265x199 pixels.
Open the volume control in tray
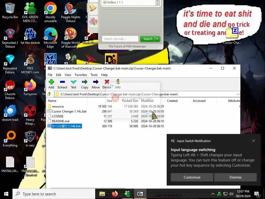[231, 194]
